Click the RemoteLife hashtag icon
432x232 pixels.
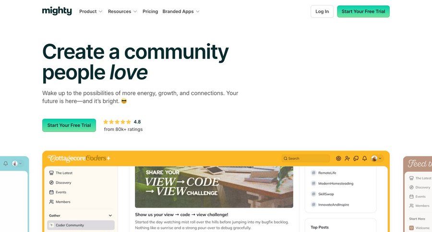[x=313, y=173]
